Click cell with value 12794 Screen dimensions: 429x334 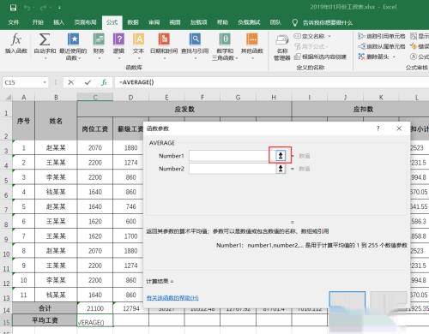click(131, 308)
